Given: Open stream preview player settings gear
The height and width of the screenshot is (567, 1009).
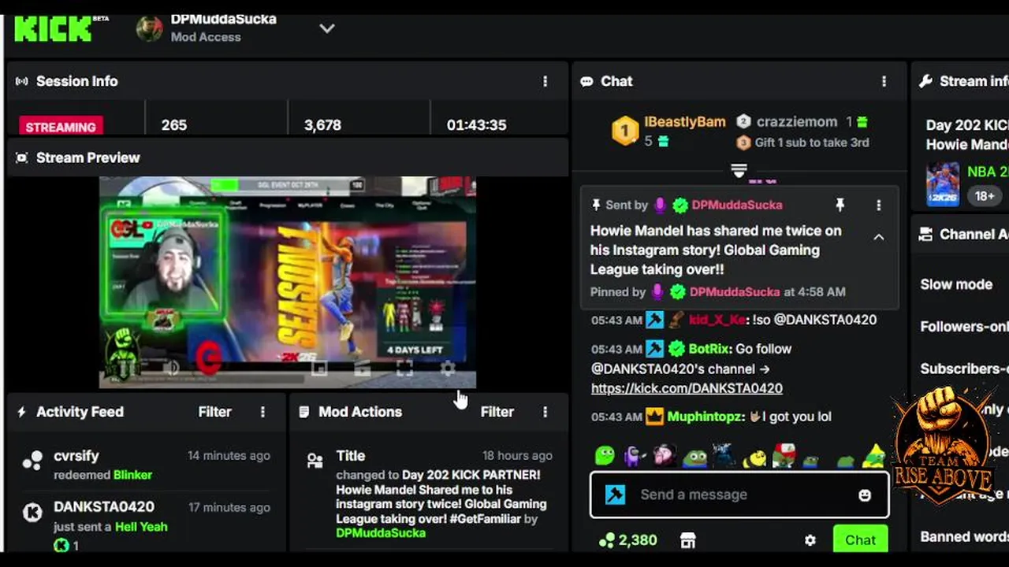Looking at the screenshot, I should tap(448, 368).
